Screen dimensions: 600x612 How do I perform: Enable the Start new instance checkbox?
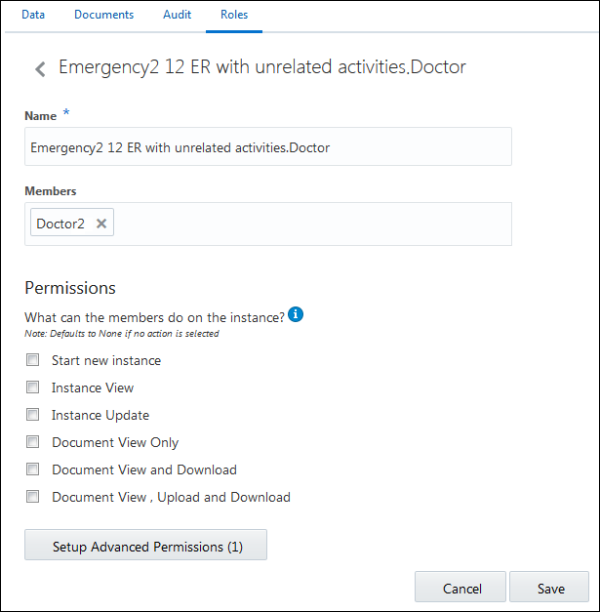33,360
